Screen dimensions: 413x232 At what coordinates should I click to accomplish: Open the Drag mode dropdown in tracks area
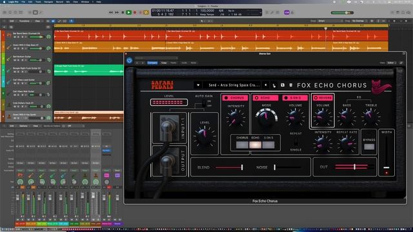coord(360,21)
